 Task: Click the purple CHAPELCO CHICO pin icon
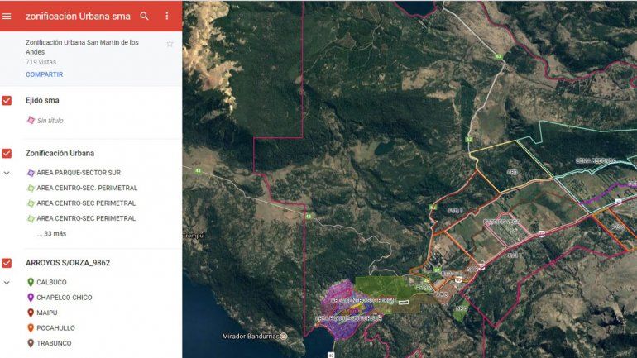pyautogui.click(x=31, y=298)
